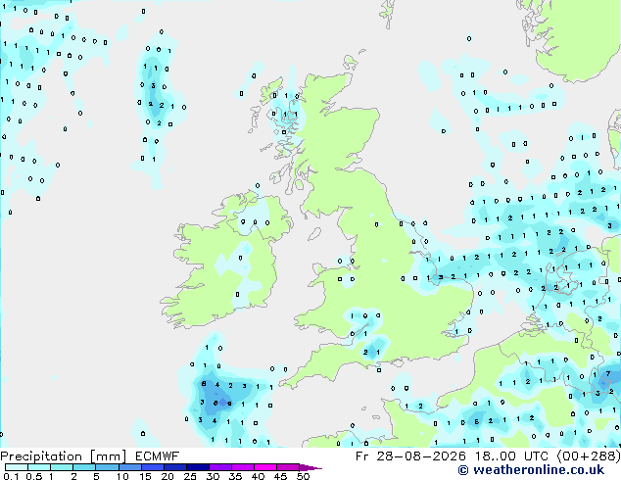Select the 30–35 mm purple legend swatch
This screenshot has height=480, width=621.
[x=220, y=467]
